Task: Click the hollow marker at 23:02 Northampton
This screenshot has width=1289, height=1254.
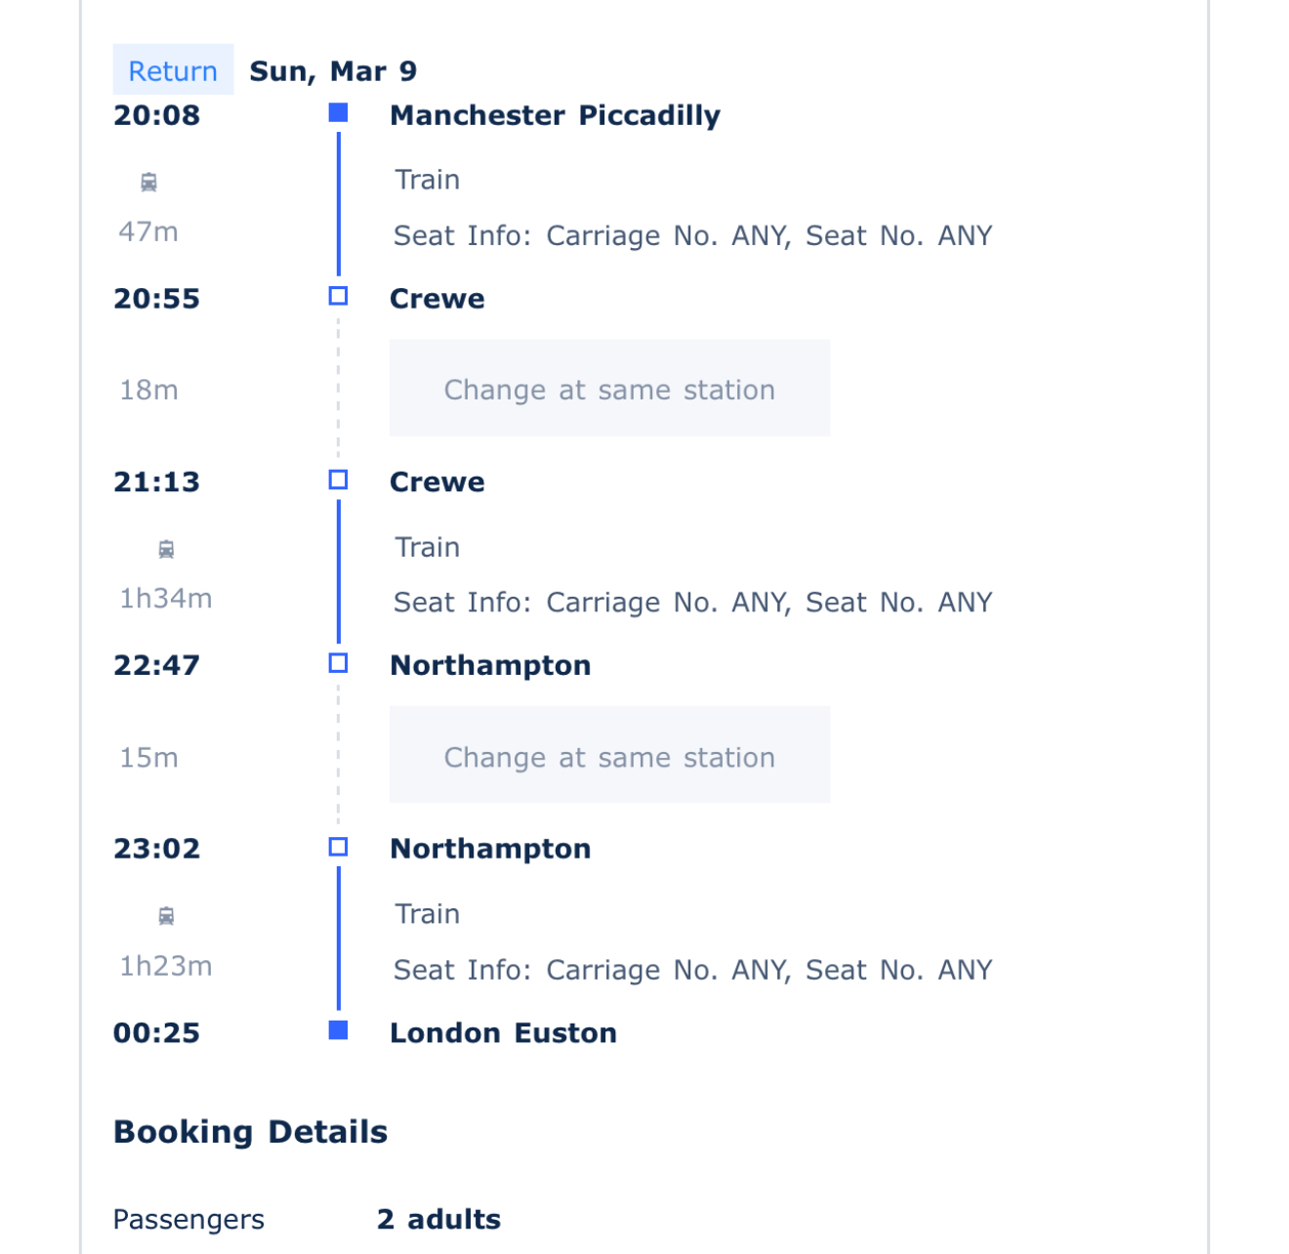Action: (338, 847)
